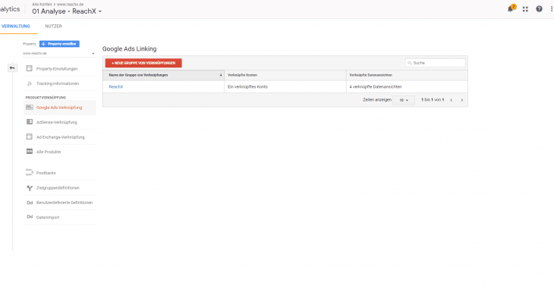Click the back arrow button in sidebar
Image resolution: width=554 pixels, height=288 pixels.
(12, 67)
